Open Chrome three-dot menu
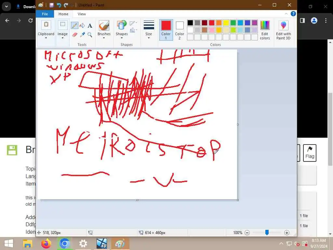Image resolution: width=333 pixels, height=250 pixels. (326, 21)
